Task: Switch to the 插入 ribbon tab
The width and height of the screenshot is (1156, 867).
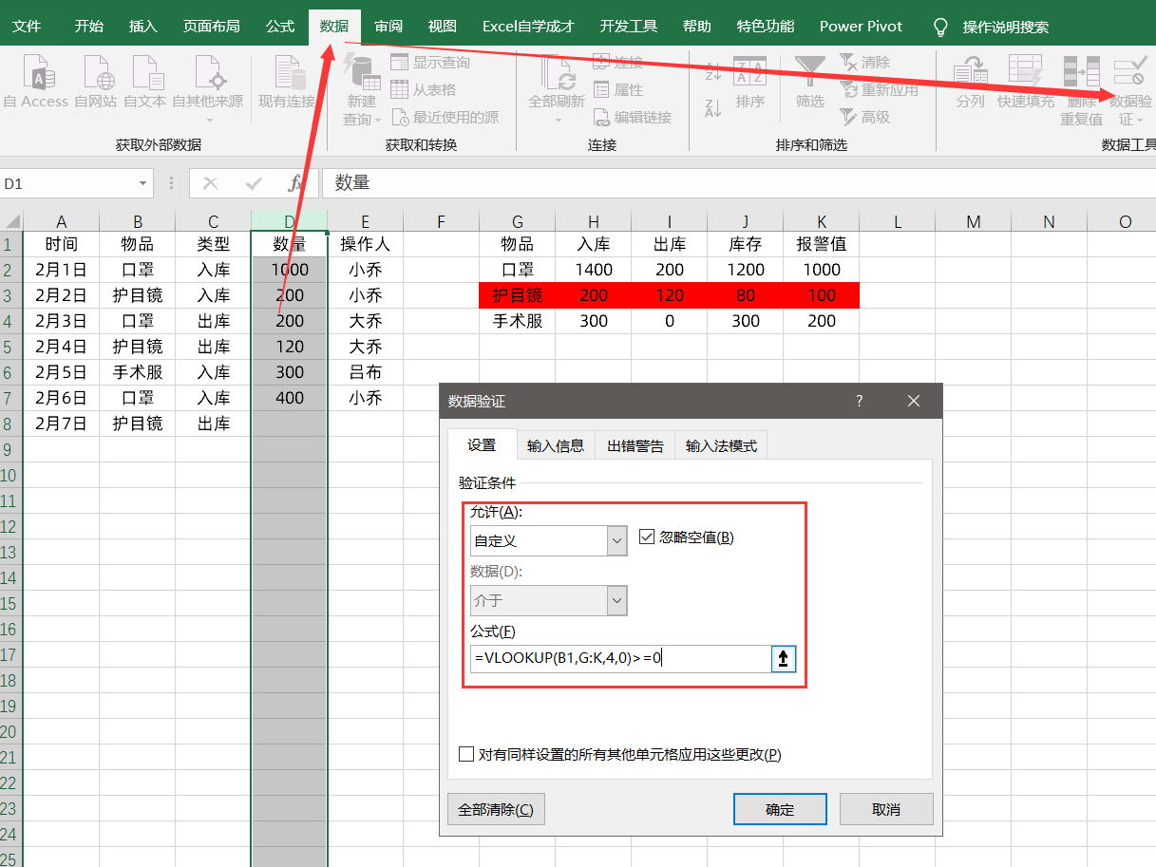Action: pos(143,27)
